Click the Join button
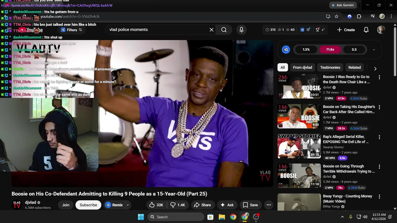 [x=66, y=205]
